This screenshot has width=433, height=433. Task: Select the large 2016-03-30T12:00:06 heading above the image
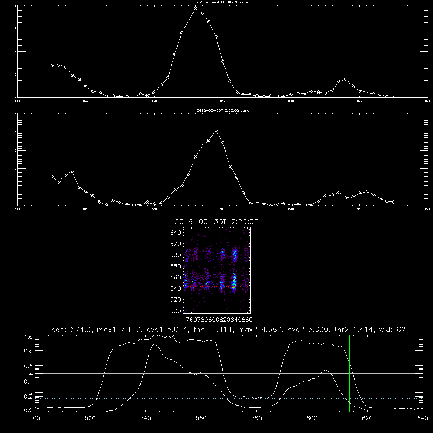(x=216, y=222)
